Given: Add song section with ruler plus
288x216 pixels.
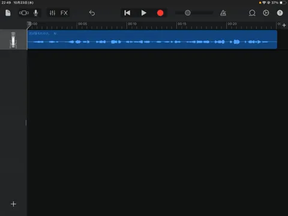Looking at the screenshot, I should point(284,25).
